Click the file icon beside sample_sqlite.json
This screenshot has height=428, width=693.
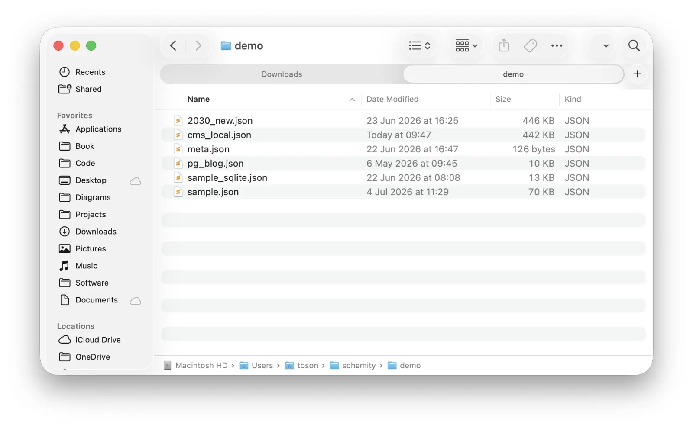click(178, 178)
